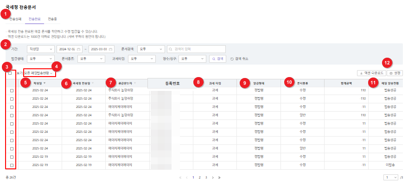
Task: Check the first row's checkbox
Action: click(12, 91)
